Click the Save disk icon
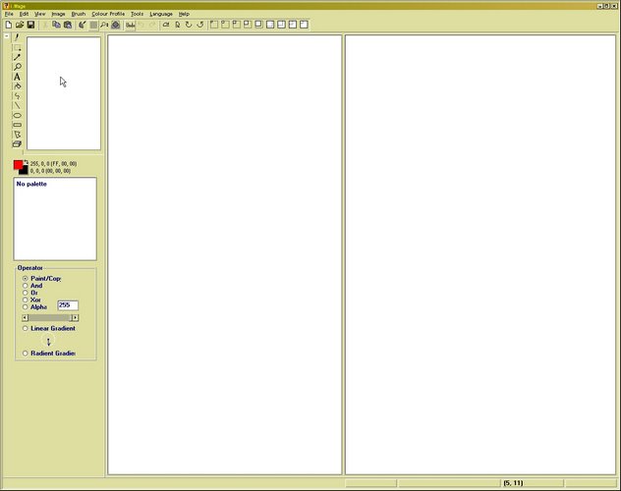The image size is (621, 491). point(30,25)
